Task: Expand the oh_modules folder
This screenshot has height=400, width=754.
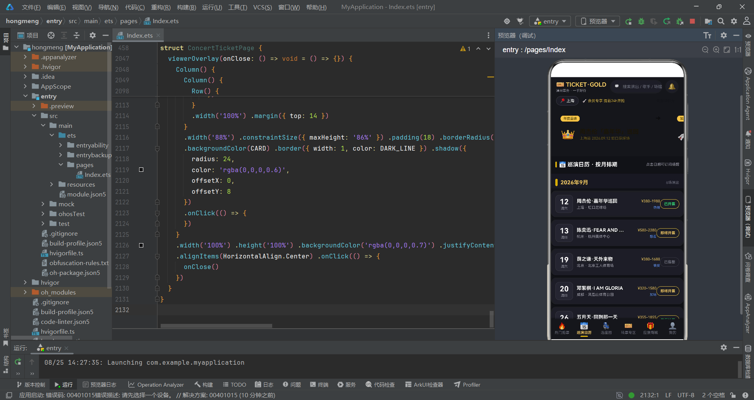Action: pos(26,292)
